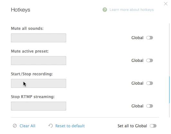Click the Start/Stop recording hotkey field
The image size is (171, 134).
(39, 83)
